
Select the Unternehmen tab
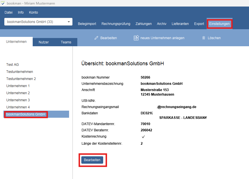pyautogui.click(x=16, y=41)
